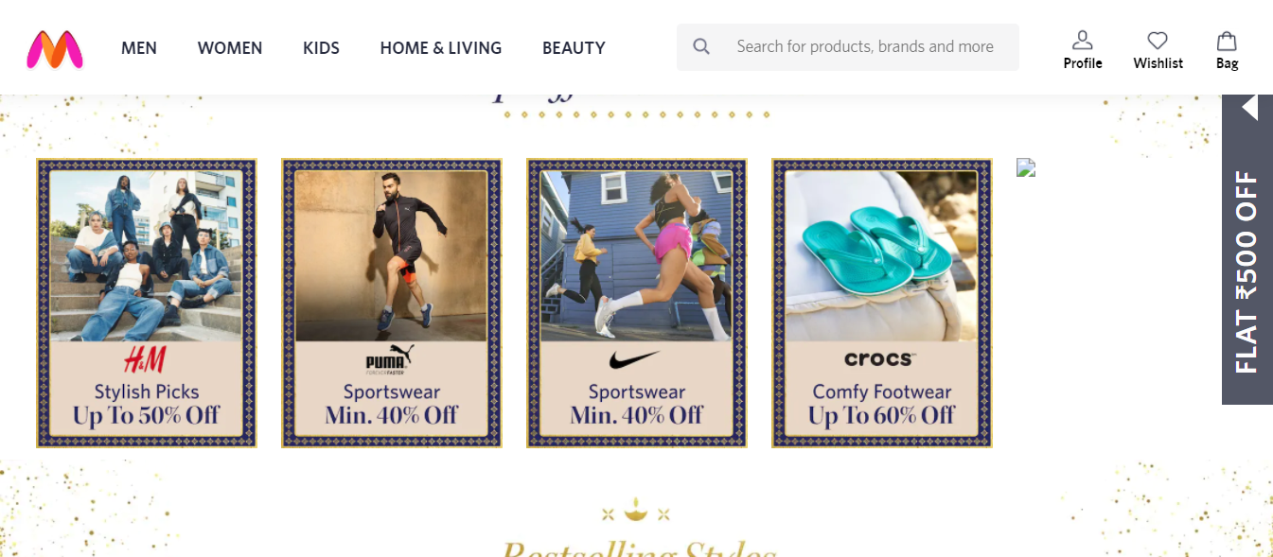Viewport: 1273px width, 557px height.
Task: Expand the FLAT ₹500 OFF arrow
Action: (x=1249, y=107)
